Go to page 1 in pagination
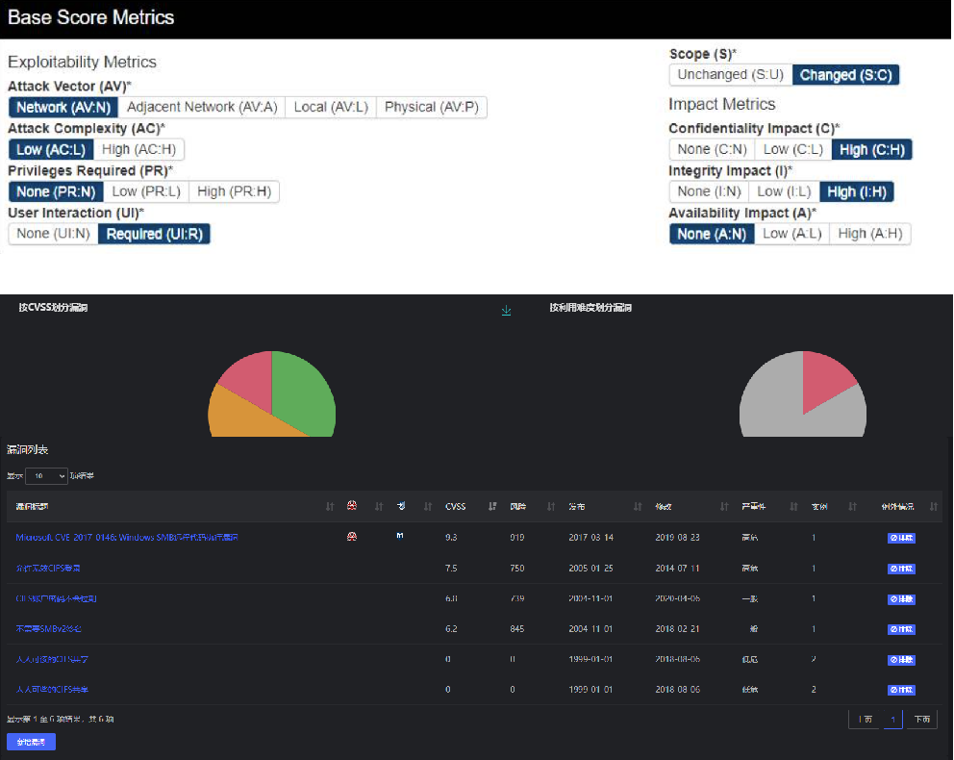954x760 pixels. (x=892, y=720)
